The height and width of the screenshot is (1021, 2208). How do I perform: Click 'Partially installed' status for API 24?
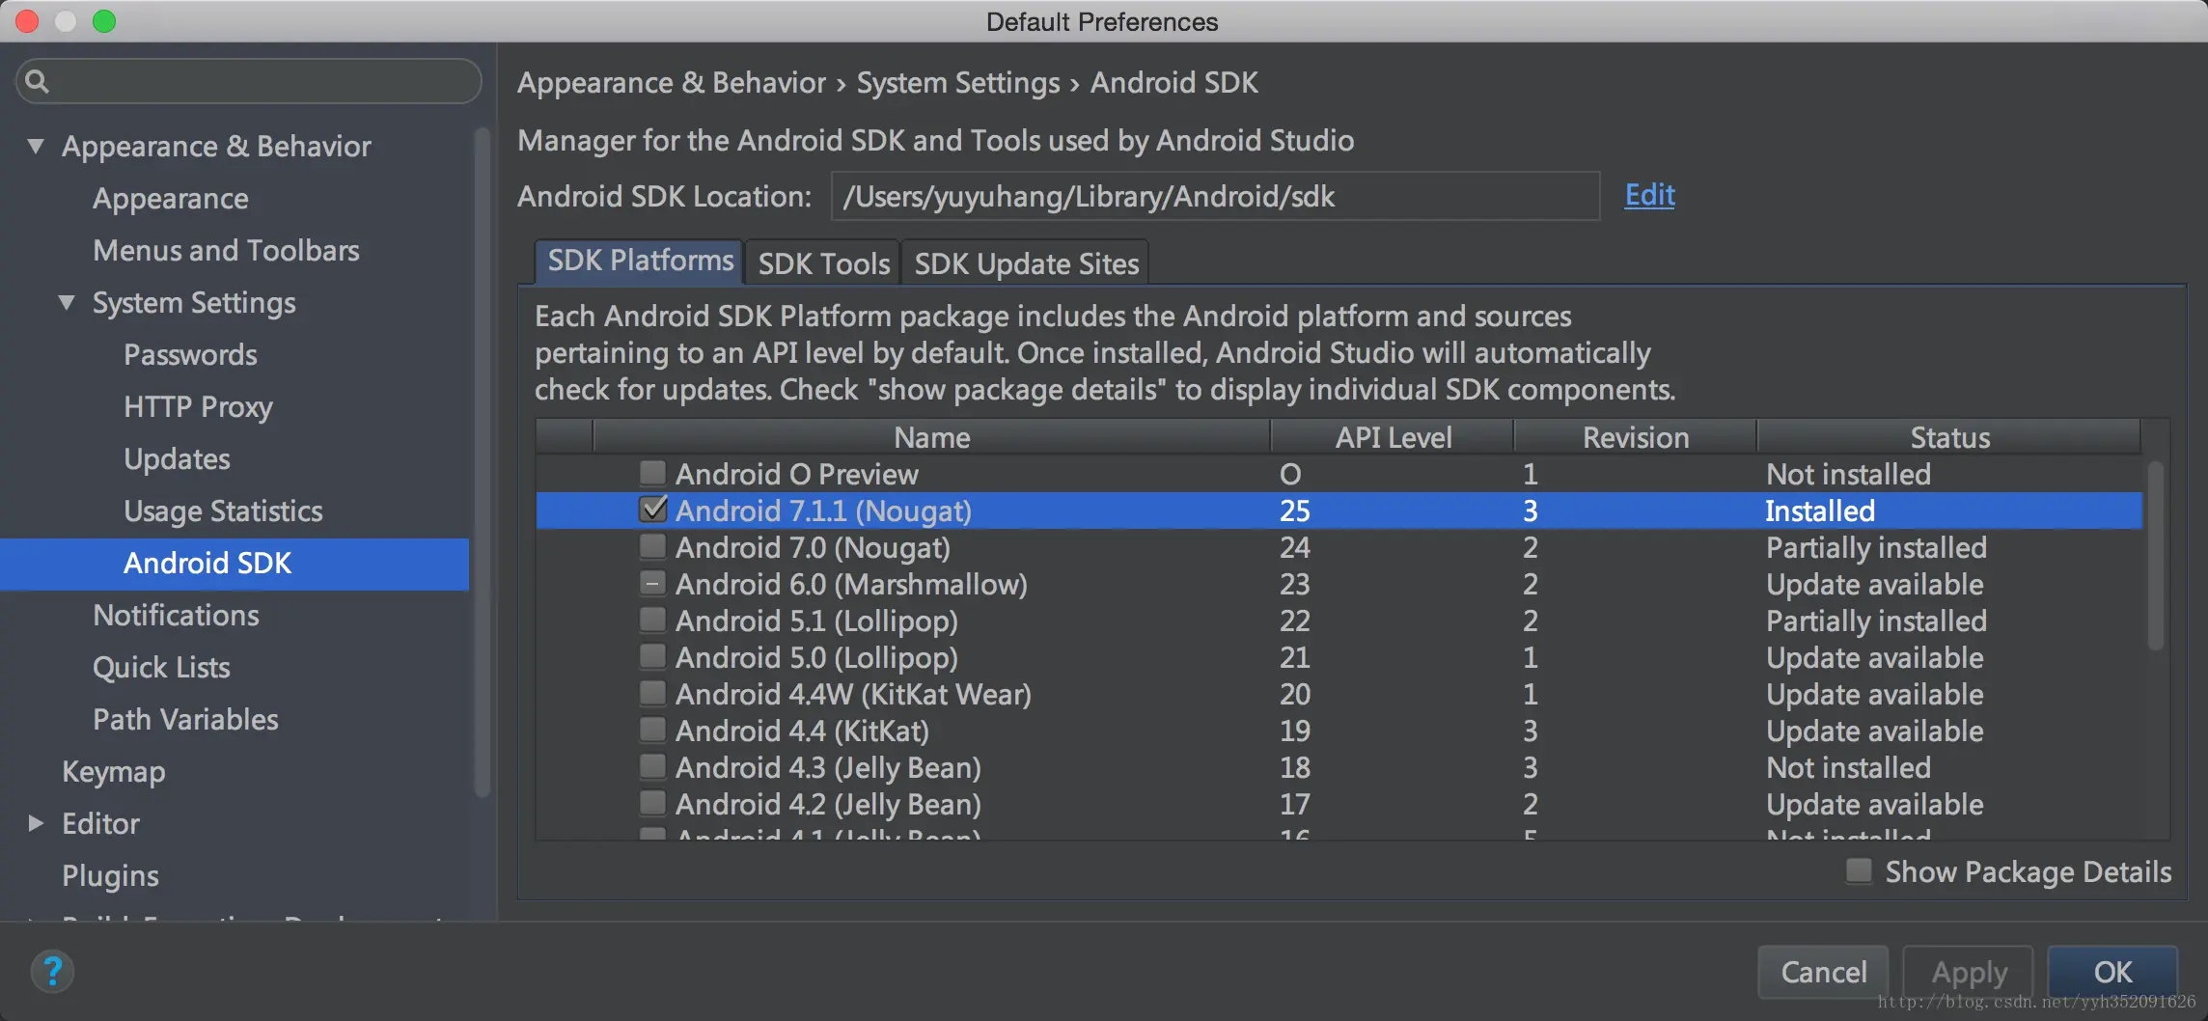pos(1876,547)
